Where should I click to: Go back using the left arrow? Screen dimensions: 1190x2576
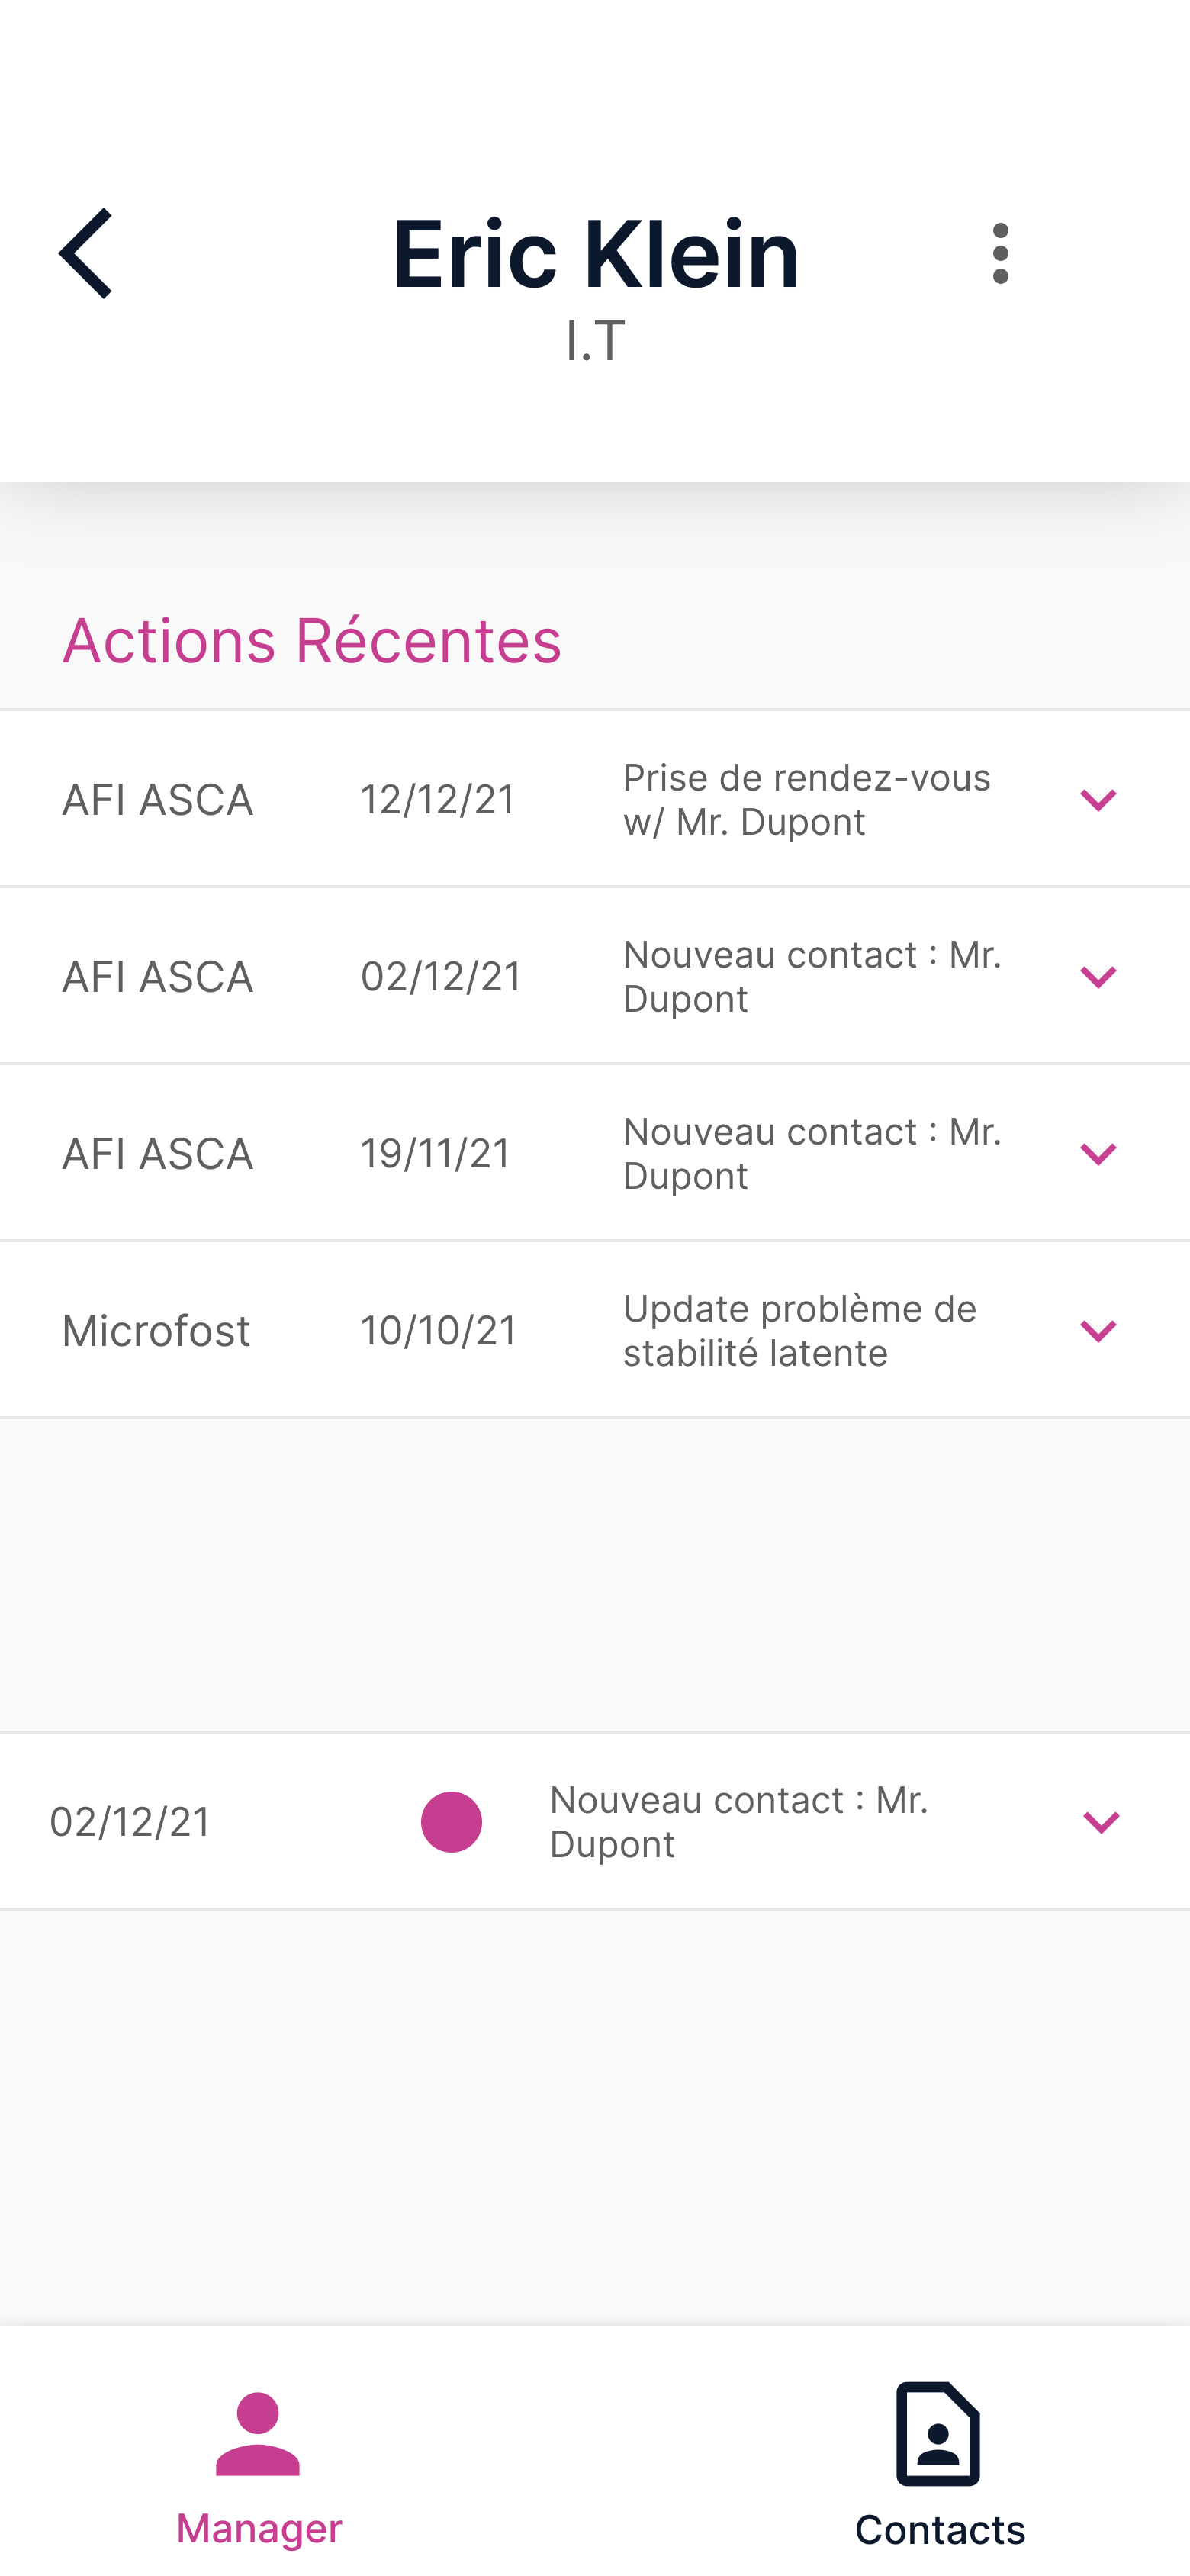[x=86, y=254]
